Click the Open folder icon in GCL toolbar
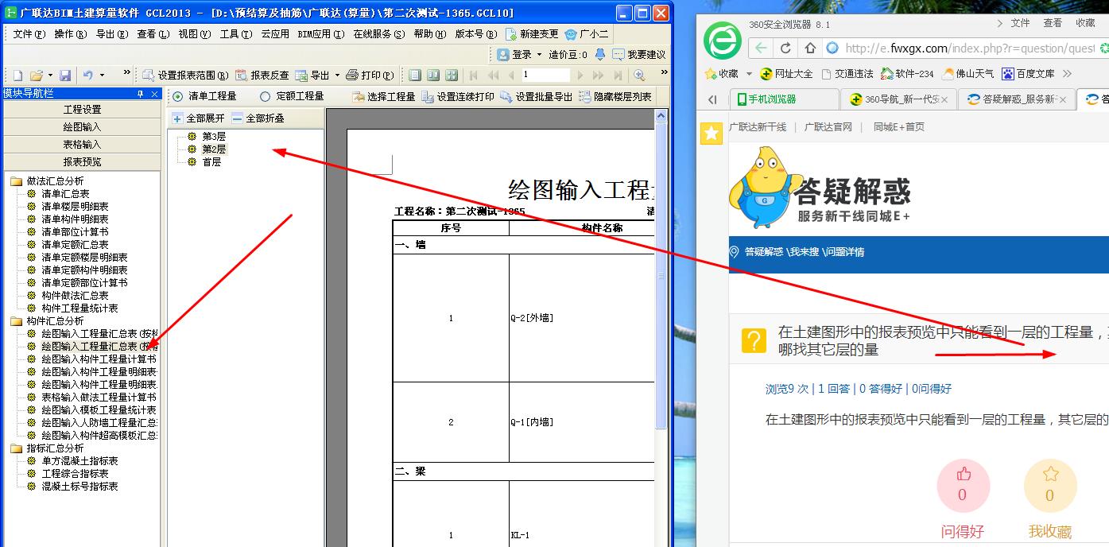This screenshot has width=1109, height=547. click(x=36, y=76)
